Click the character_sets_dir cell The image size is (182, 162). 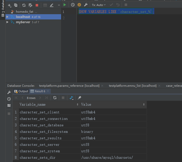click(x=49, y=158)
